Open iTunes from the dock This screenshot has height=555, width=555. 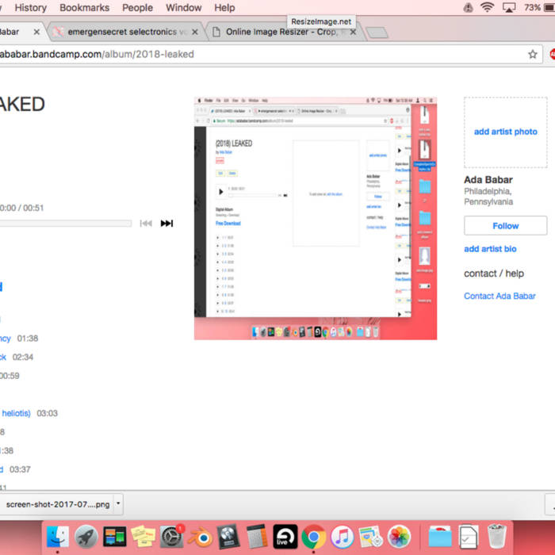pos(342,537)
